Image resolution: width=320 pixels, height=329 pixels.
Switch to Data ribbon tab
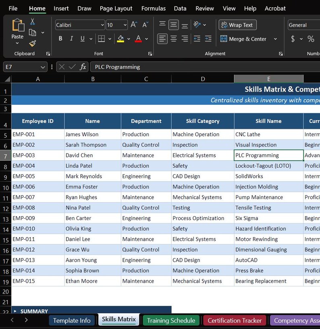180,8
